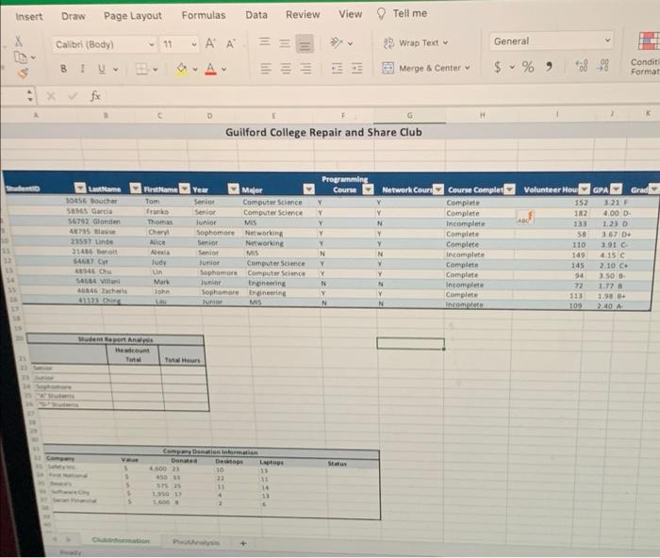Click the Increase Indent icon
Viewport: 660px width, 558px height.
pos(357,68)
